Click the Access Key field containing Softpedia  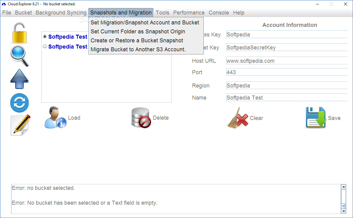(287, 34)
